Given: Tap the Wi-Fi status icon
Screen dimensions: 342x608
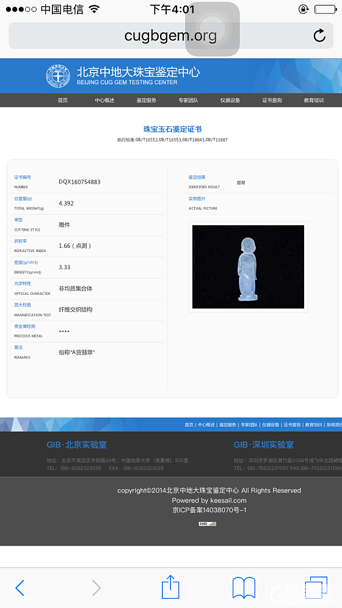Looking at the screenshot, I should [x=94, y=9].
